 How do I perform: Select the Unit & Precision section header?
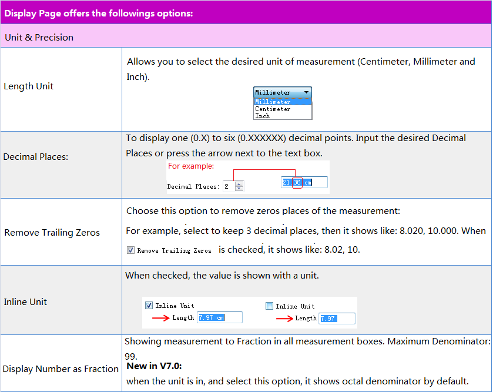click(x=39, y=38)
